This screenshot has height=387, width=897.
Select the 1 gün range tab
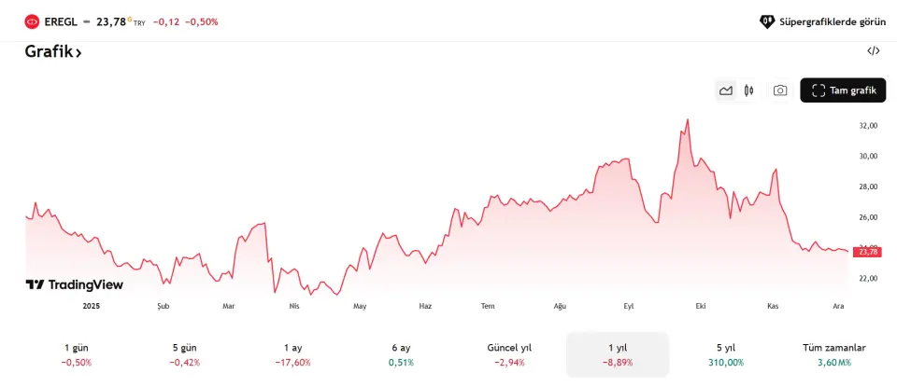(x=77, y=354)
